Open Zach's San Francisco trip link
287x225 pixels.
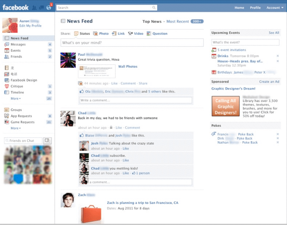pos(143,203)
